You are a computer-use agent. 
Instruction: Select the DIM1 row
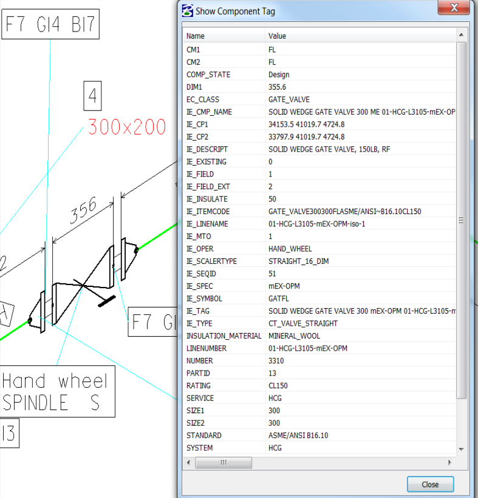point(319,87)
